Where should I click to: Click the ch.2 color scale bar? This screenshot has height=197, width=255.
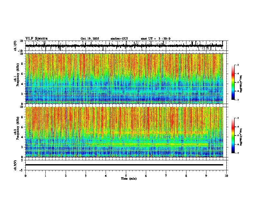click(233, 136)
